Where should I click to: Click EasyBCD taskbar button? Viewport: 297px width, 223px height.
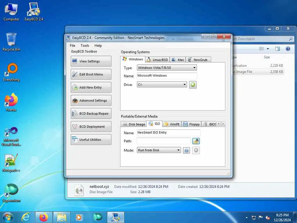(116, 217)
